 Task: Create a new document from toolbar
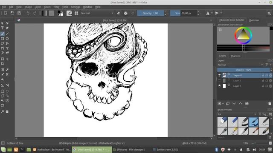pos(6,13)
